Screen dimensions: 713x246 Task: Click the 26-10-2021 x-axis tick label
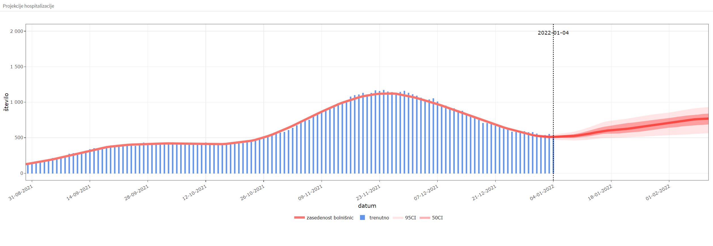[x=252, y=192]
